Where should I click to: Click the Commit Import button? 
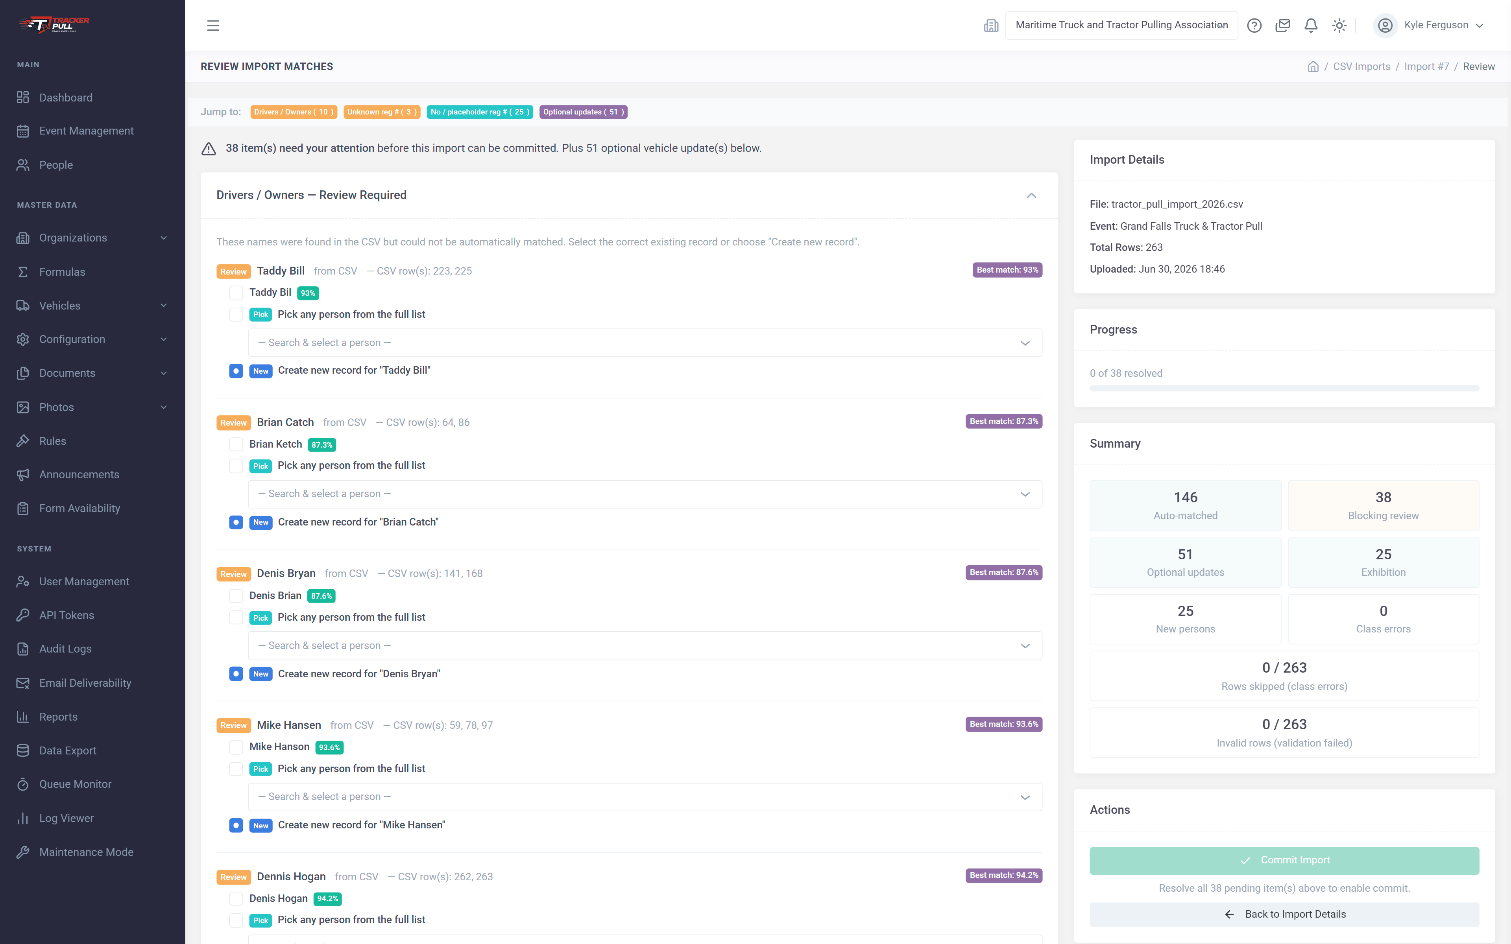(x=1284, y=860)
